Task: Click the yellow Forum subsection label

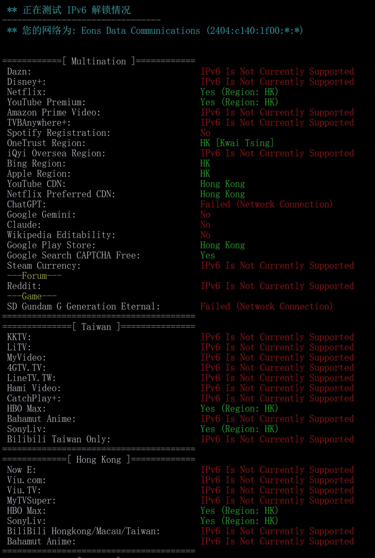Action: point(34,276)
